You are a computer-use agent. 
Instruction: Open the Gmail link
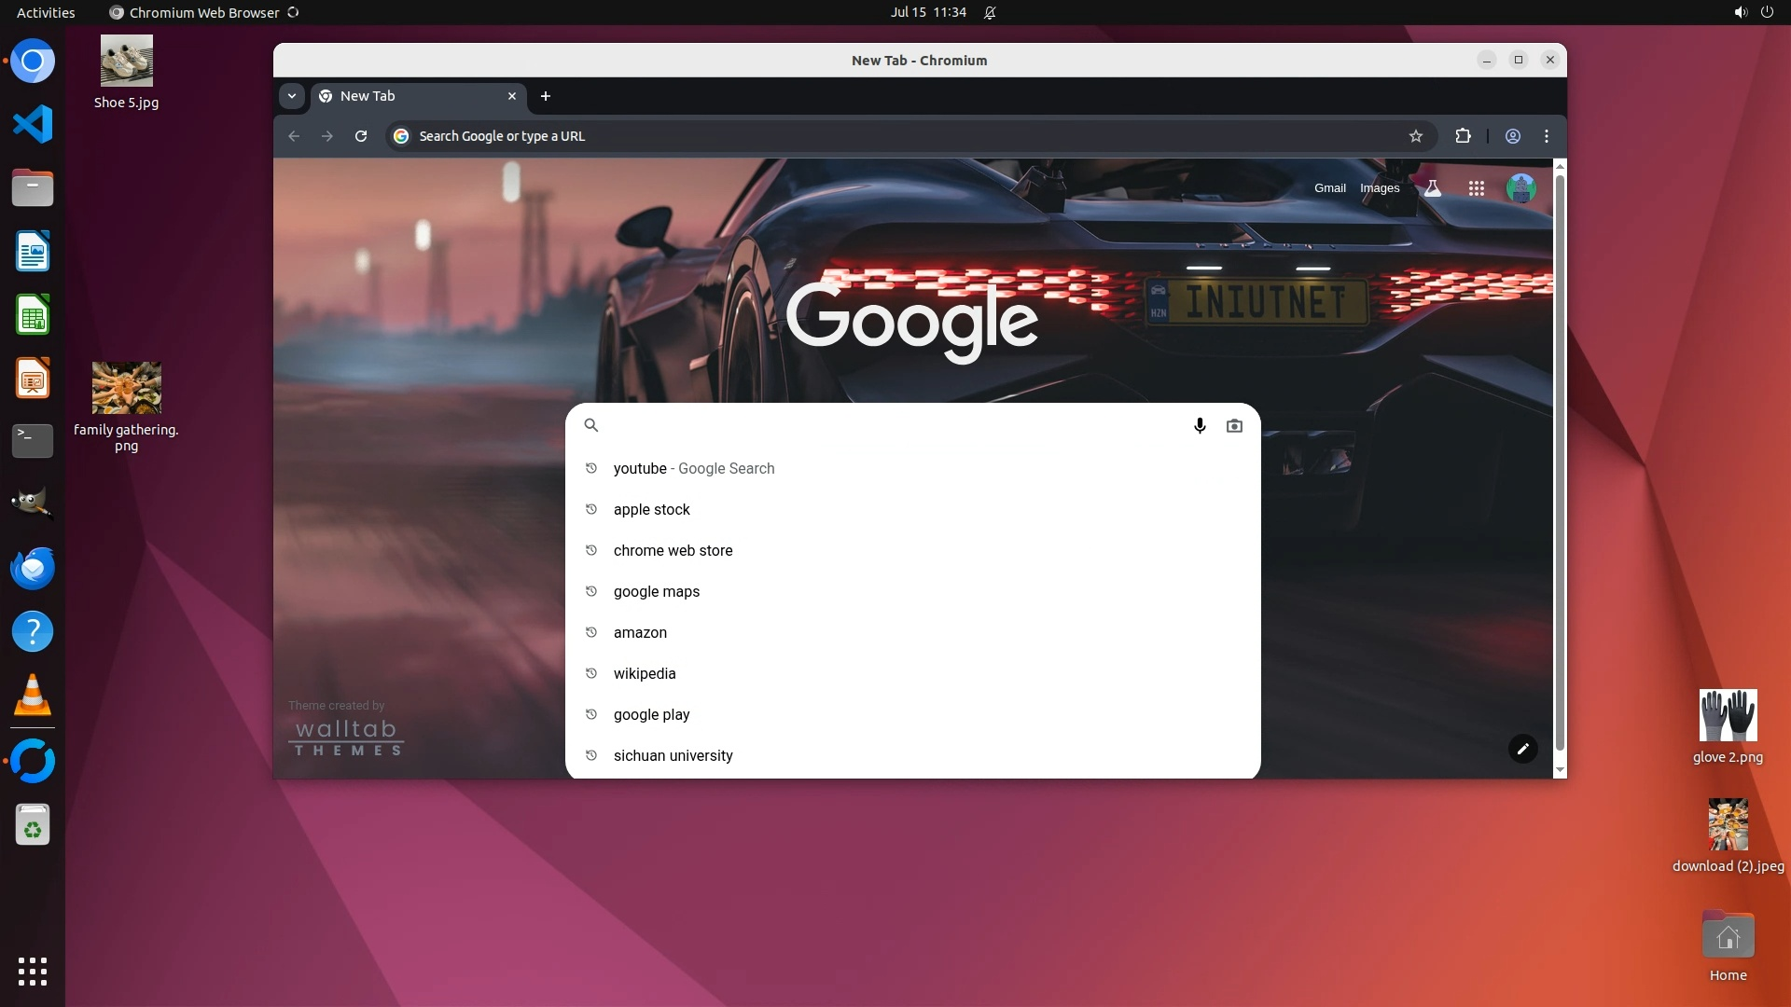(x=1329, y=188)
